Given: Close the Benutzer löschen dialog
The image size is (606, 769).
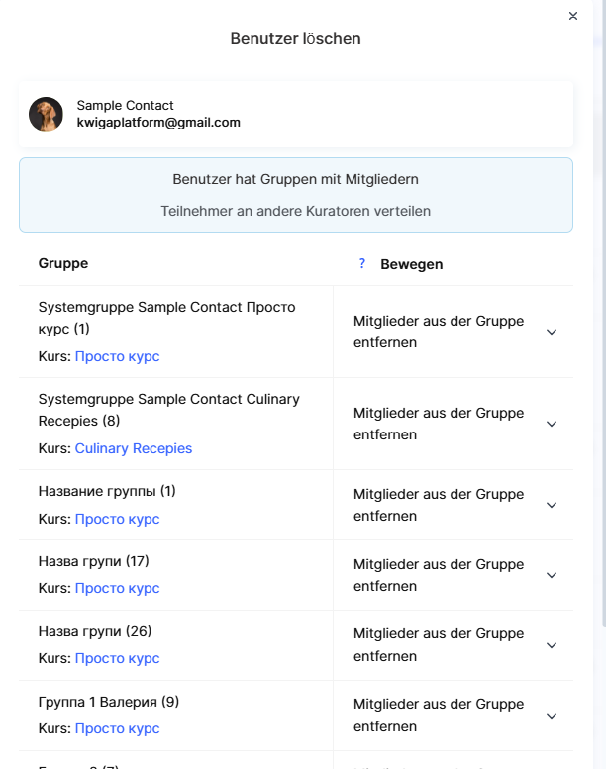Looking at the screenshot, I should pos(573,16).
